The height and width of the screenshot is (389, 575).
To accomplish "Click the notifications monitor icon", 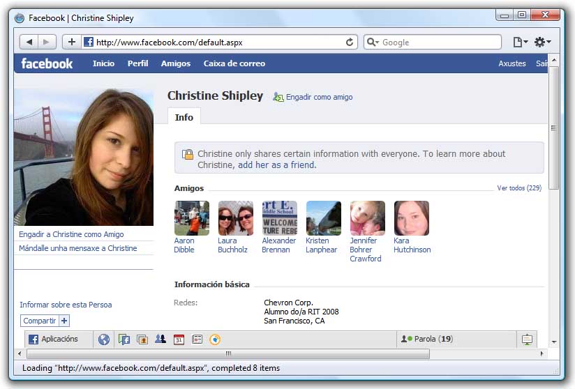I will [x=527, y=340].
